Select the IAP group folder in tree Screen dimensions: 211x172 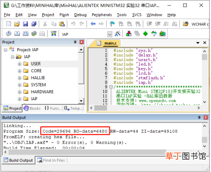[34, 99]
